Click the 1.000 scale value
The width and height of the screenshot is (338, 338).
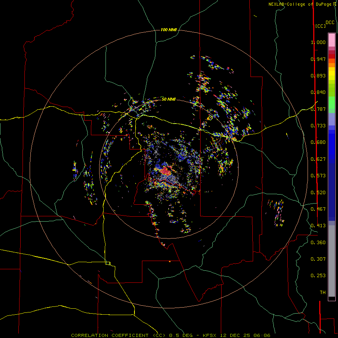pyautogui.click(x=318, y=42)
